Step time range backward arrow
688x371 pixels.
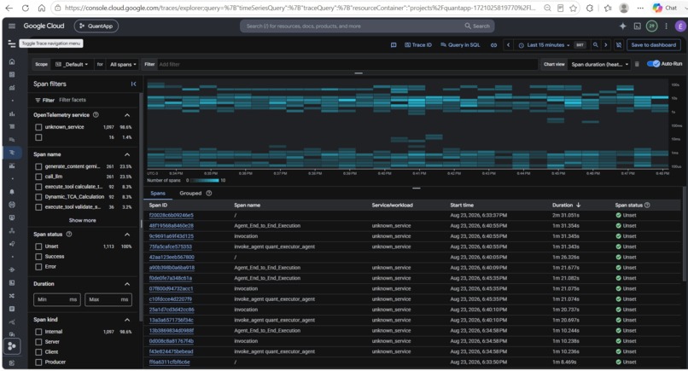pyautogui.click(x=508, y=44)
